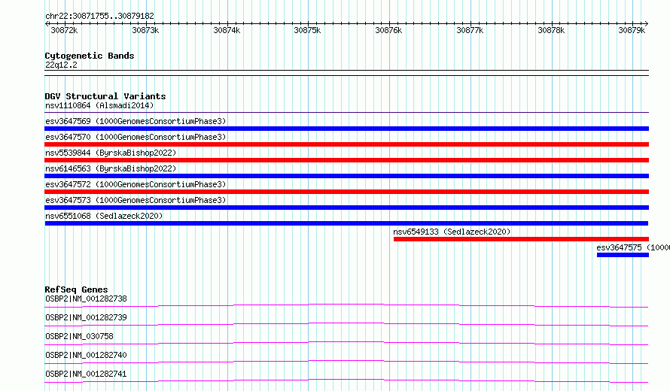Open variant esv3647570 label
This screenshot has height=391, width=670.
(136, 137)
